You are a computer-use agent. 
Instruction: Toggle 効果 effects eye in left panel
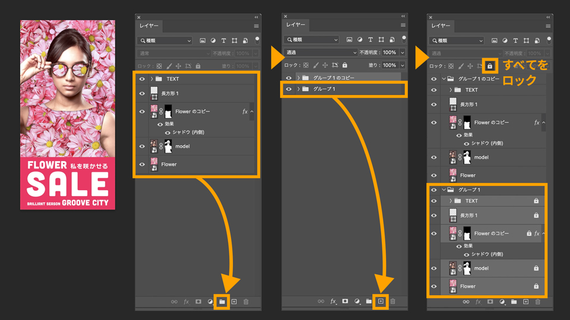(x=160, y=124)
